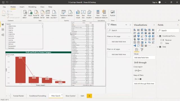Choose the funnel visual
Image resolution: width=180 pixels, height=101 pixels.
coord(138,36)
